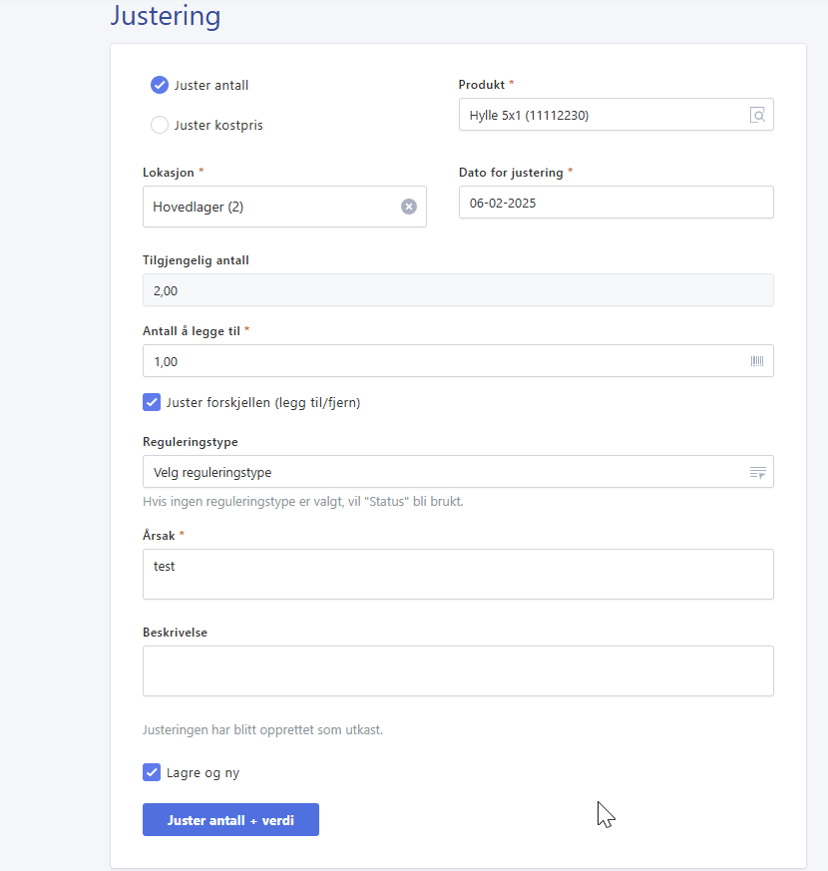Toggle the Lagre og ny checkbox

152,772
